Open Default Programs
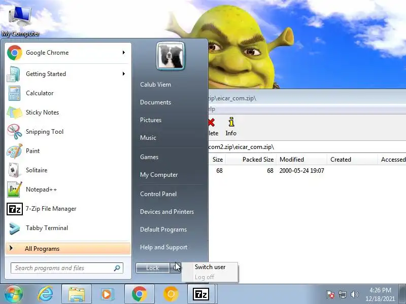 [163, 230]
